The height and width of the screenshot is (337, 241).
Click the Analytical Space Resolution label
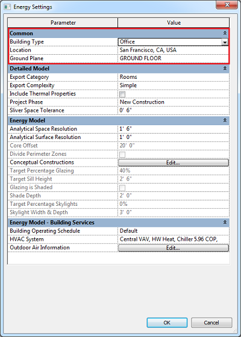(43, 129)
